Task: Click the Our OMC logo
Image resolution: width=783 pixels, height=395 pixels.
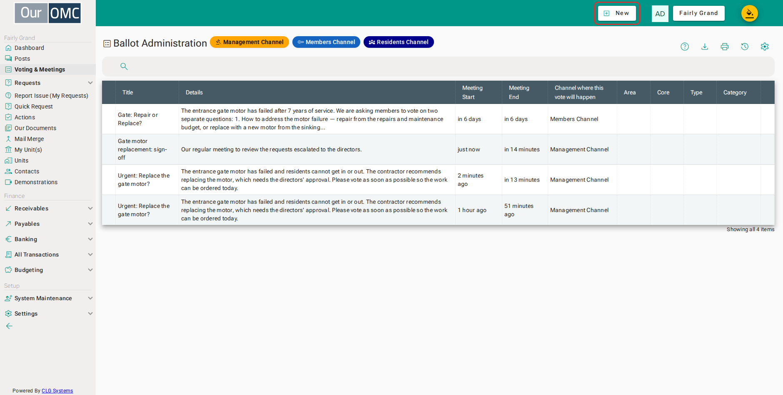Action: (48, 13)
